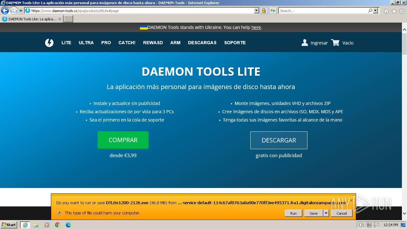This screenshot has height=229, width=407.
Task: Click the Action Center flag icon
Action: pos(377,225)
